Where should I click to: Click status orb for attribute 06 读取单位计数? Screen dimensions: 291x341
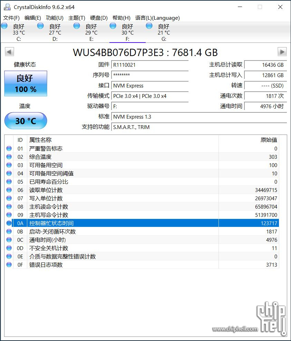(9, 190)
